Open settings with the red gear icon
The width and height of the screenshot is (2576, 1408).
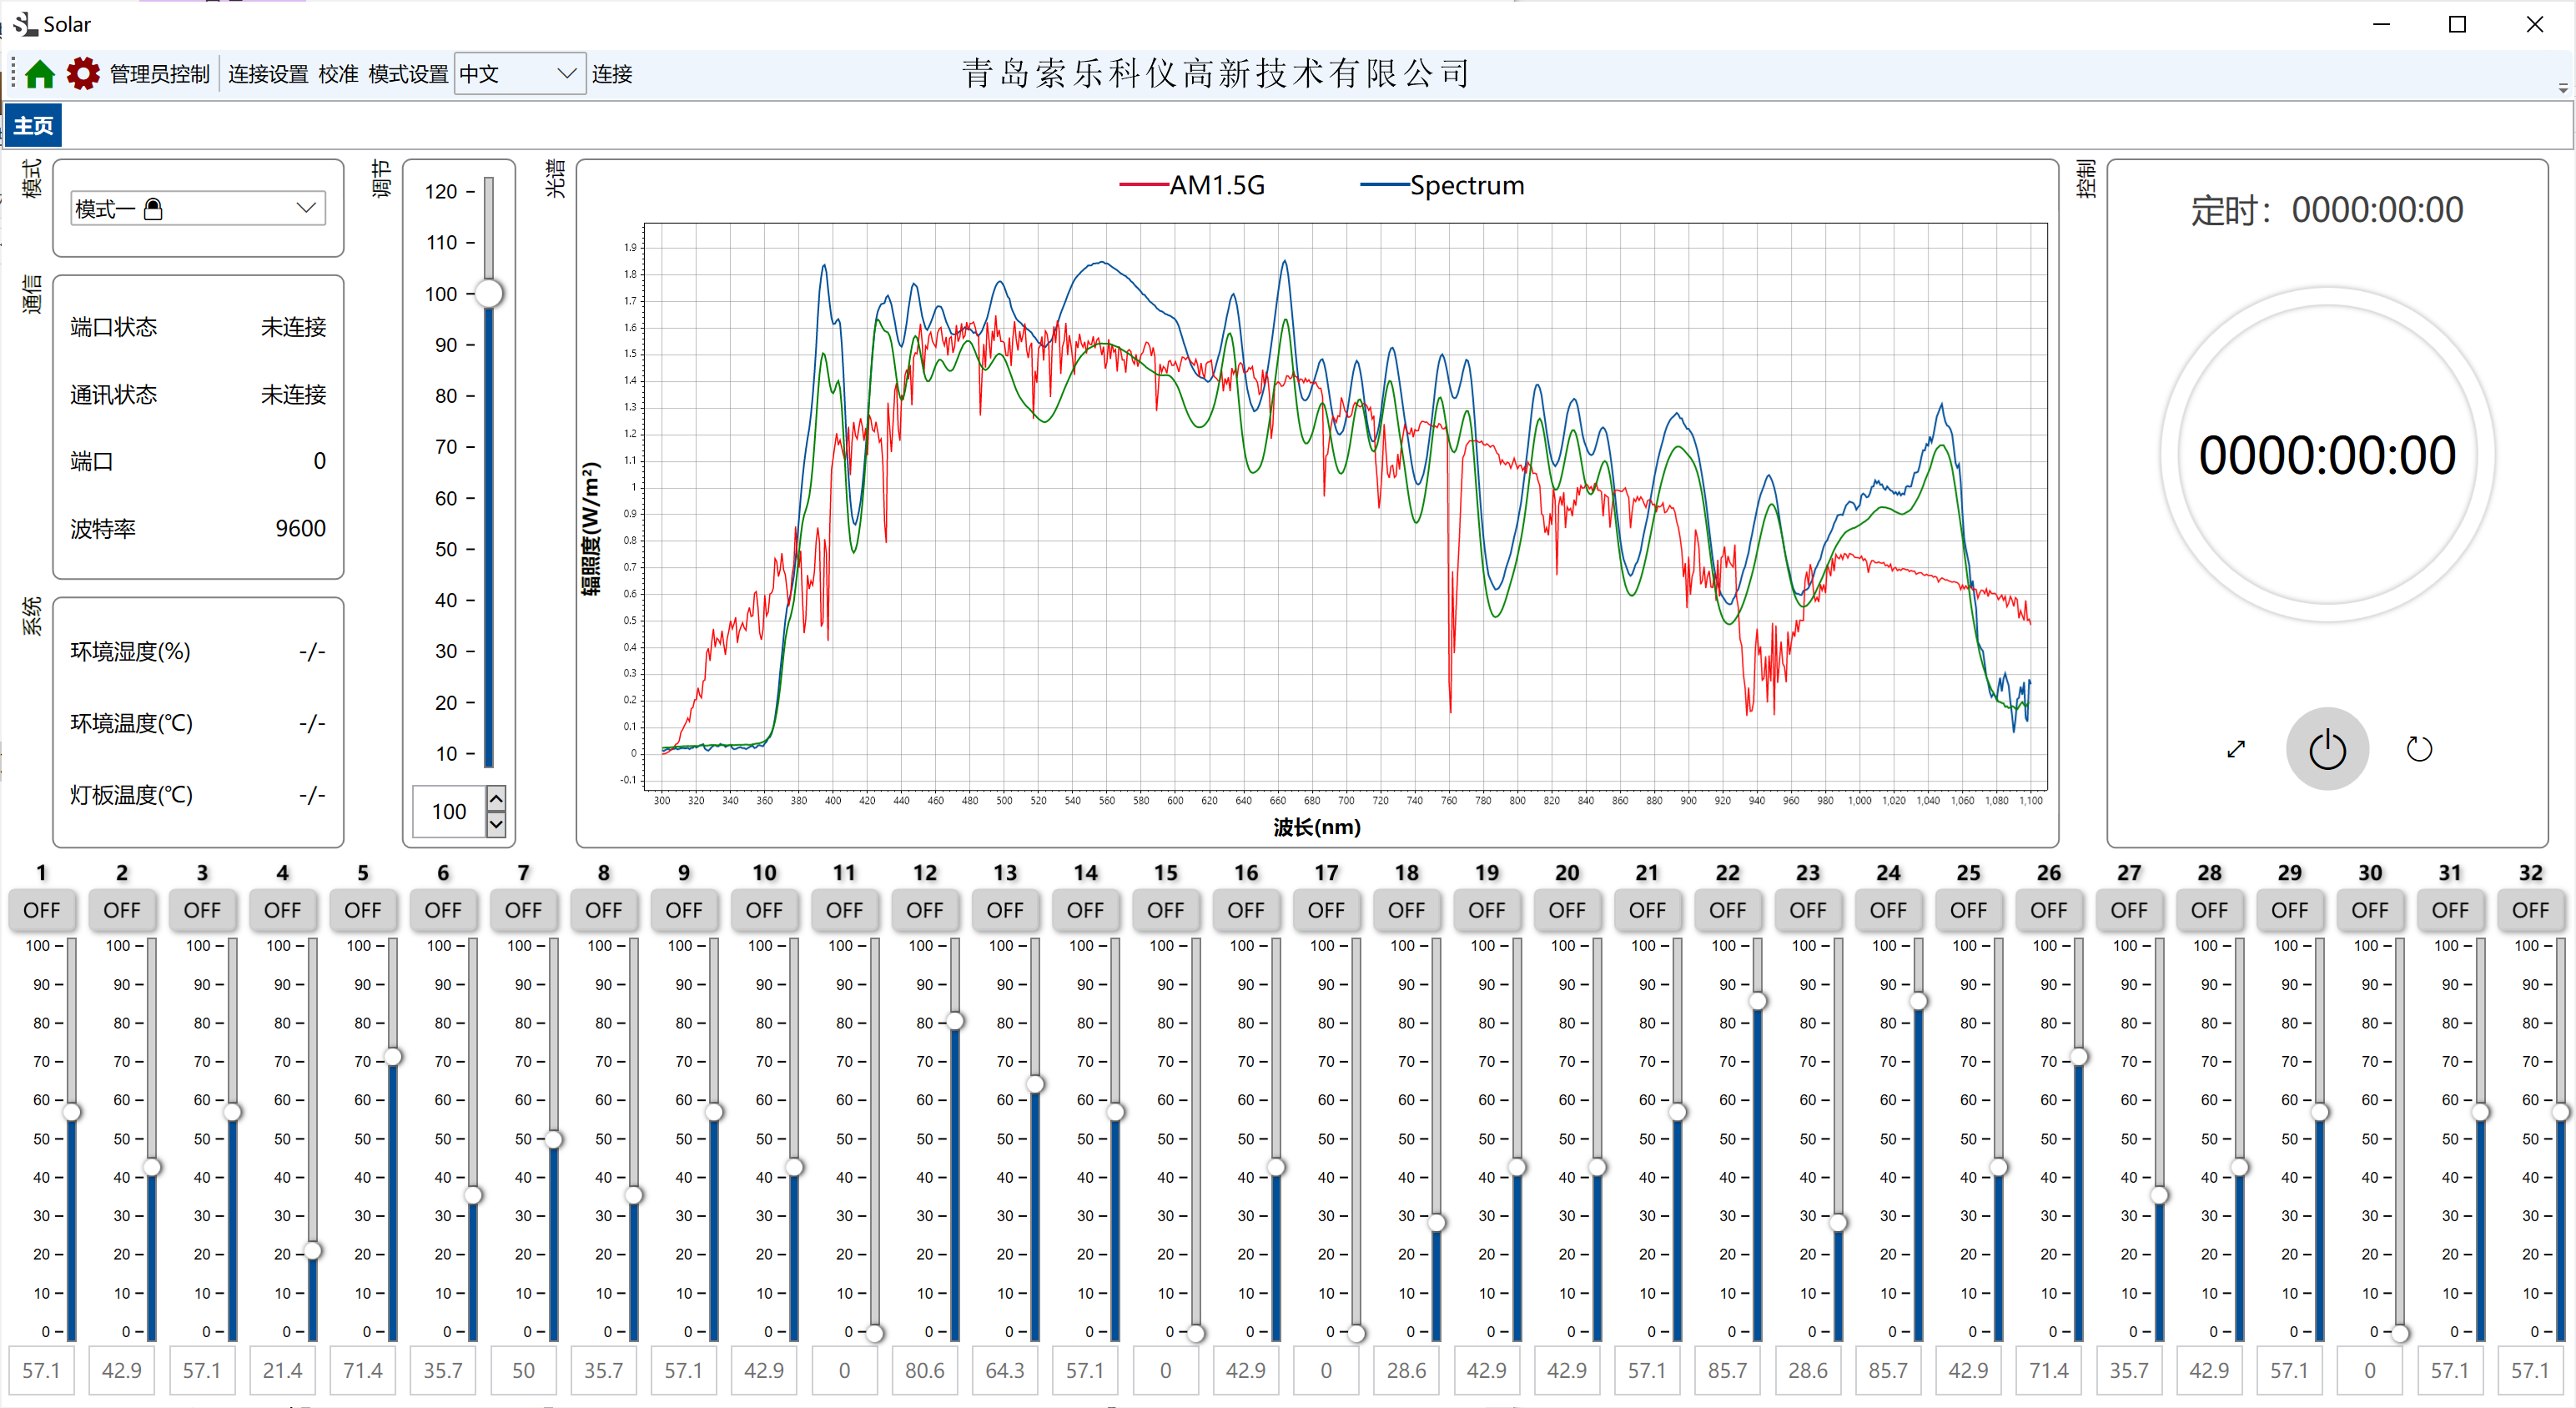click(83, 74)
